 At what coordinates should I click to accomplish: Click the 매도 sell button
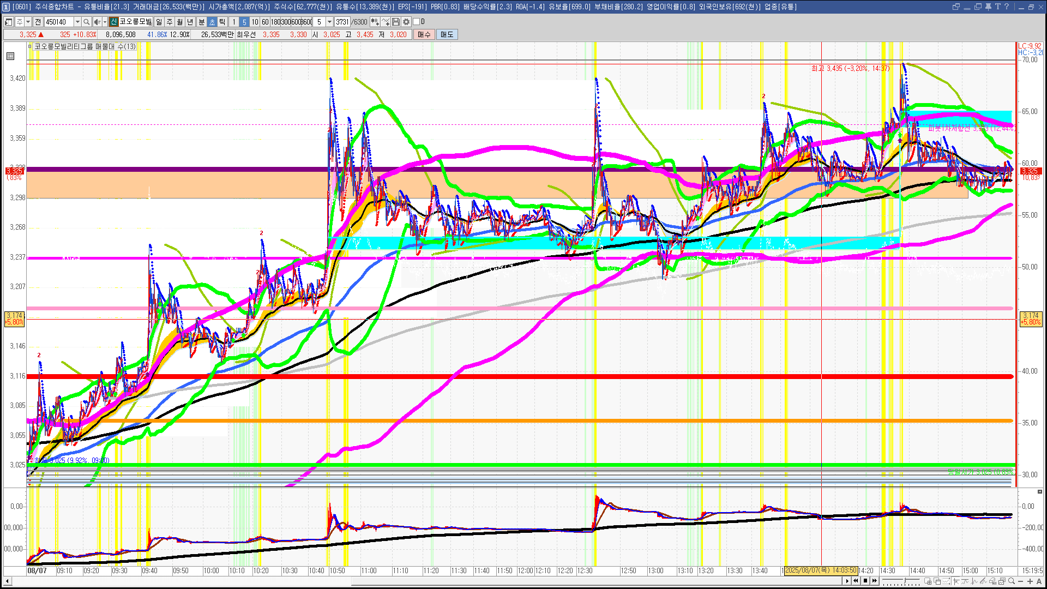447,34
